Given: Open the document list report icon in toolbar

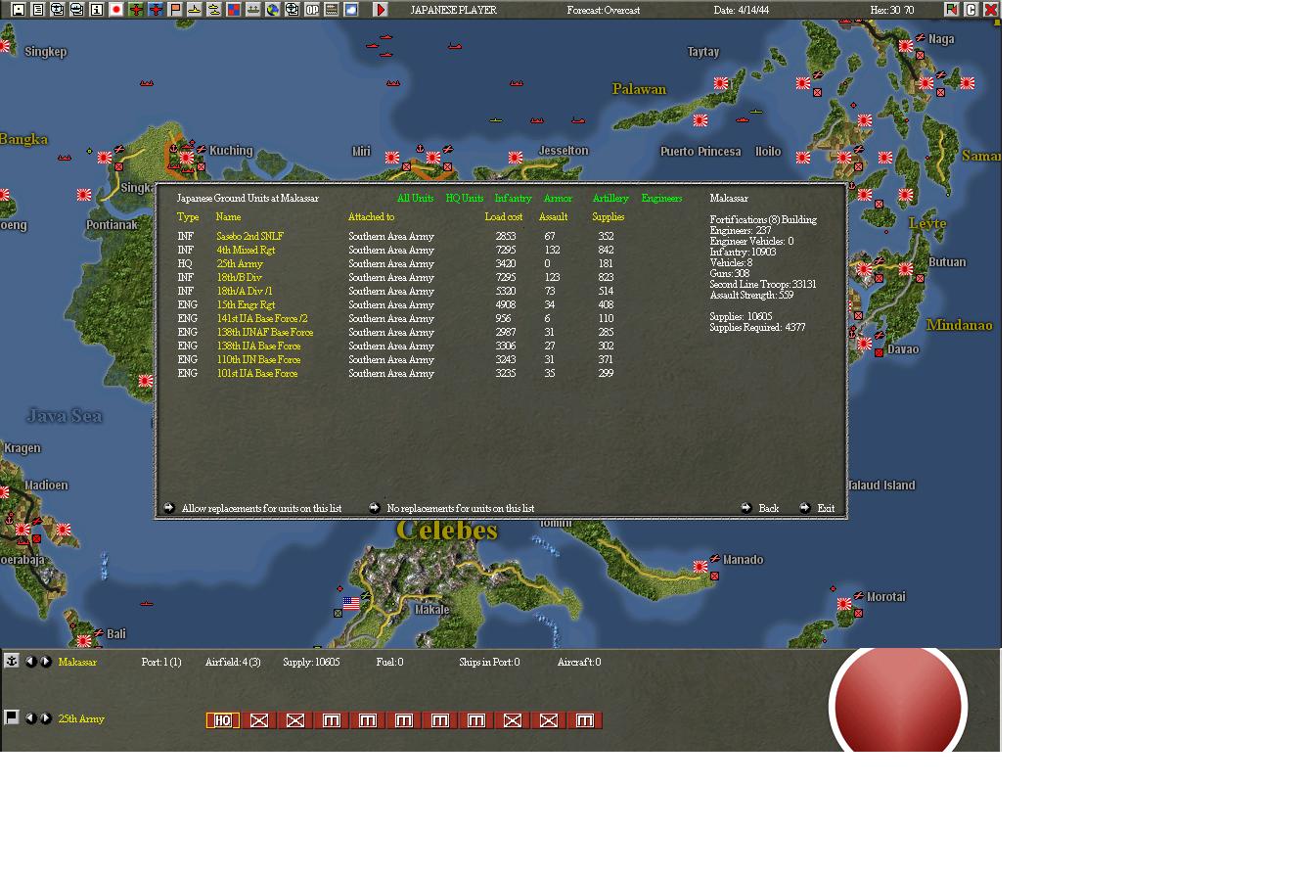Looking at the screenshot, I should pos(38,10).
